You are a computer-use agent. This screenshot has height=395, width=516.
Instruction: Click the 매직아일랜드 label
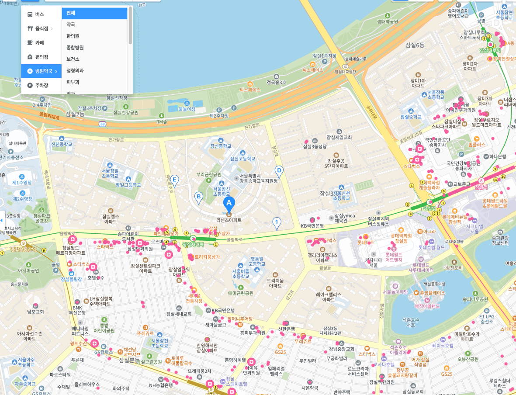coord(427,306)
